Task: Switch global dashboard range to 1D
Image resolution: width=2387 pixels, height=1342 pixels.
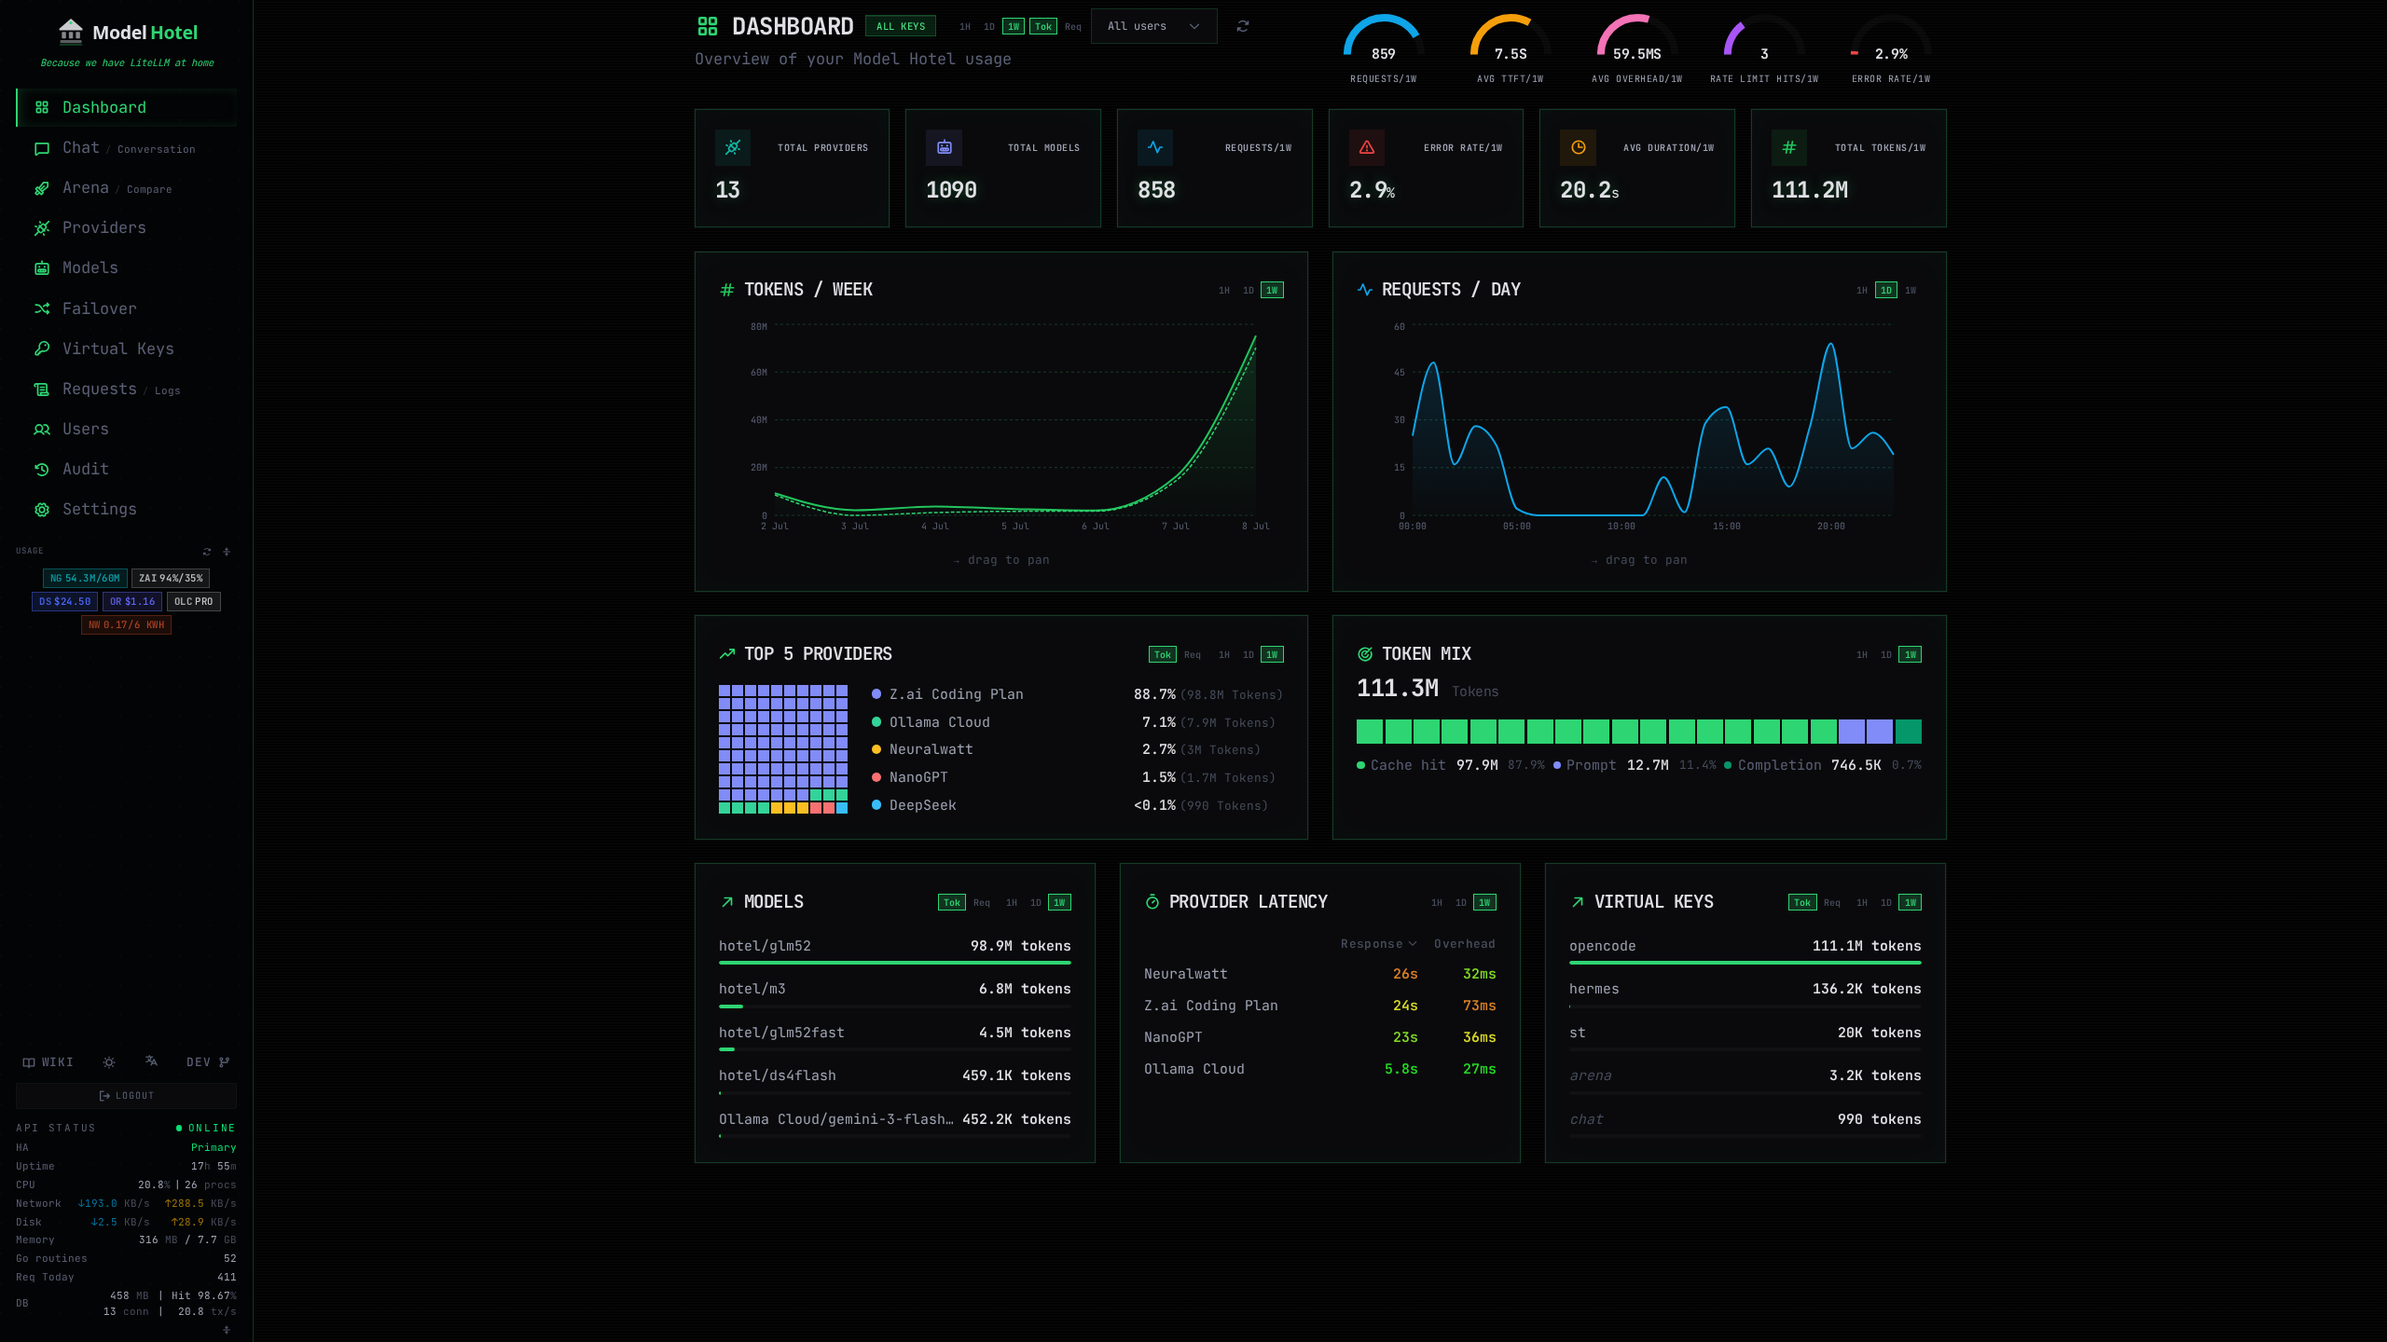Action: 989,26
